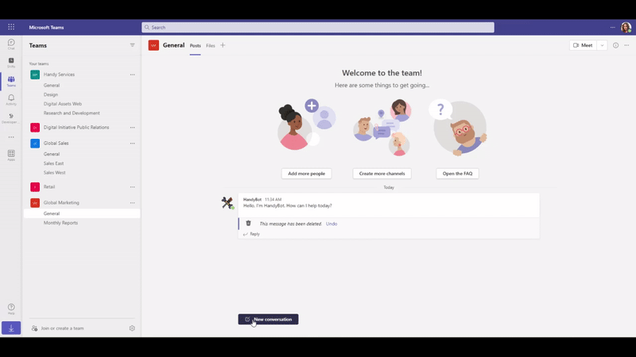The height and width of the screenshot is (357, 636).
Task: Click the download desktop app icon
Action: tap(11, 328)
